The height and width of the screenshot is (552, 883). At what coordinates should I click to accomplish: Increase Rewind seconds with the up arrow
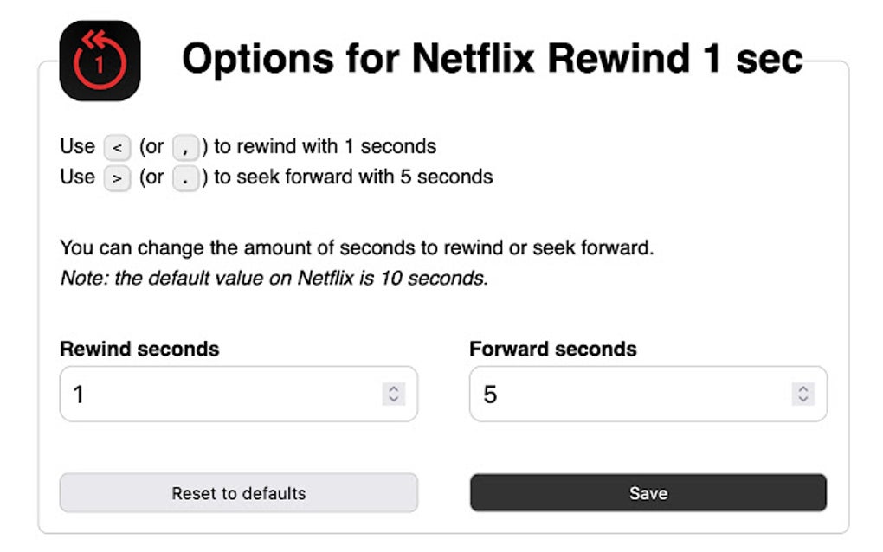pos(394,389)
